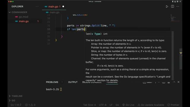Screen dimensions: 190x107
Task: Select Go language mode in status bar
Action: coord(117,105)
